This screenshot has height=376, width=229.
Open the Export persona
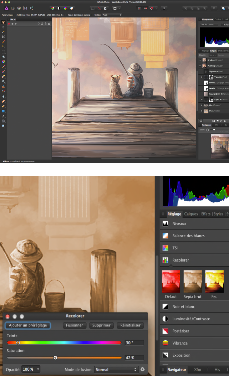(31, 8)
